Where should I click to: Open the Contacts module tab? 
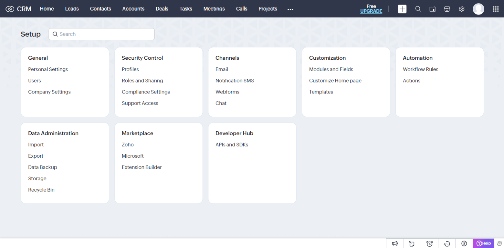(x=100, y=9)
